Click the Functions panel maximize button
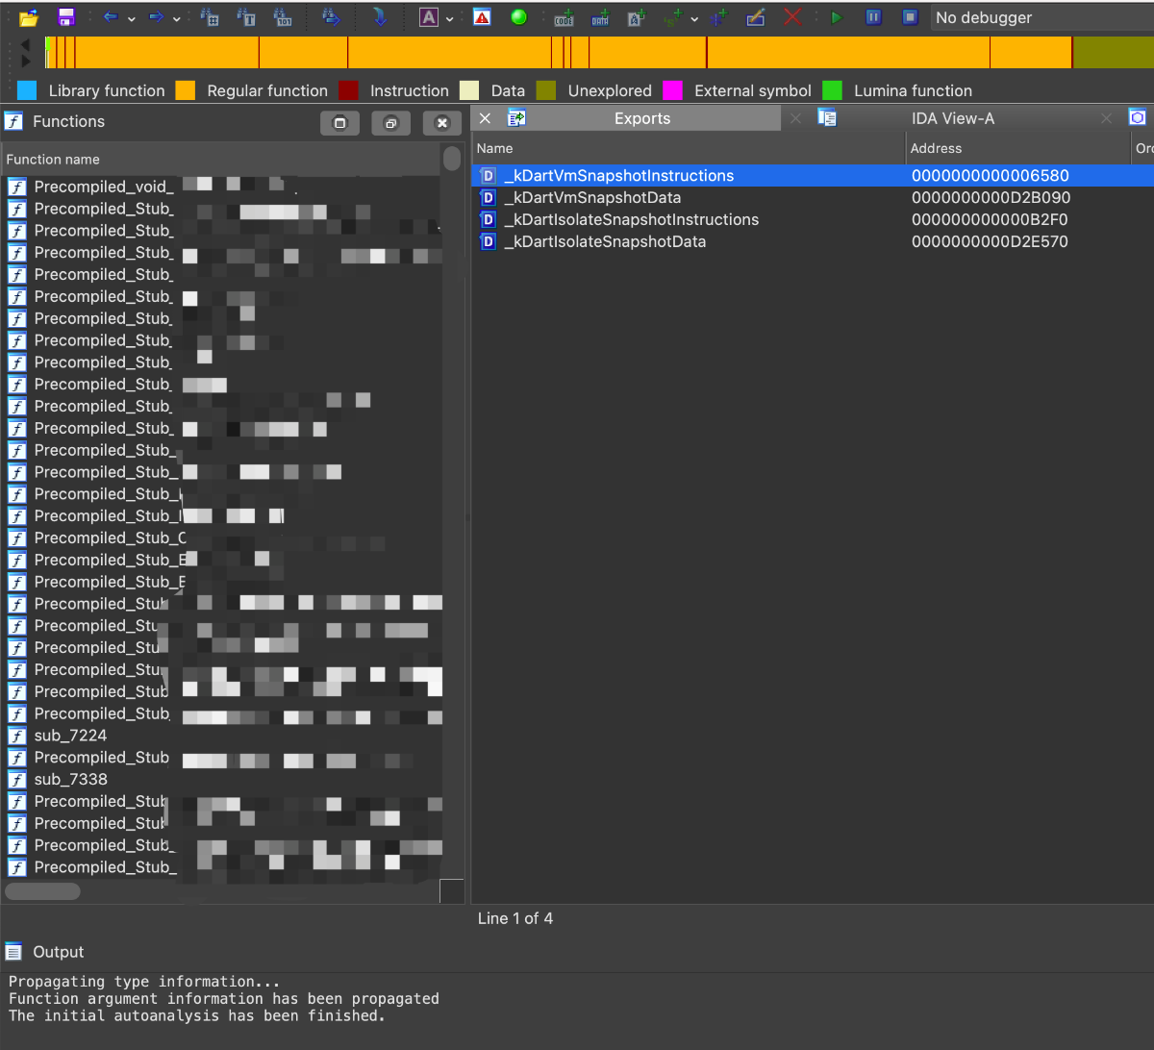Viewport: 1154px width, 1050px height. (x=339, y=123)
